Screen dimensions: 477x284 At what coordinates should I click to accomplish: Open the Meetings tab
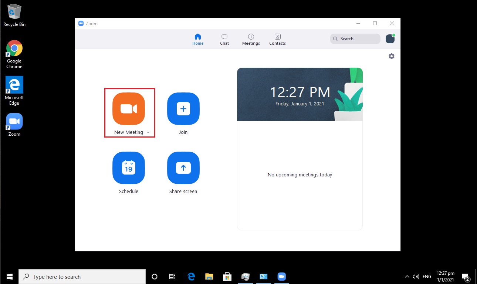pyautogui.click(x=251, y=40)
